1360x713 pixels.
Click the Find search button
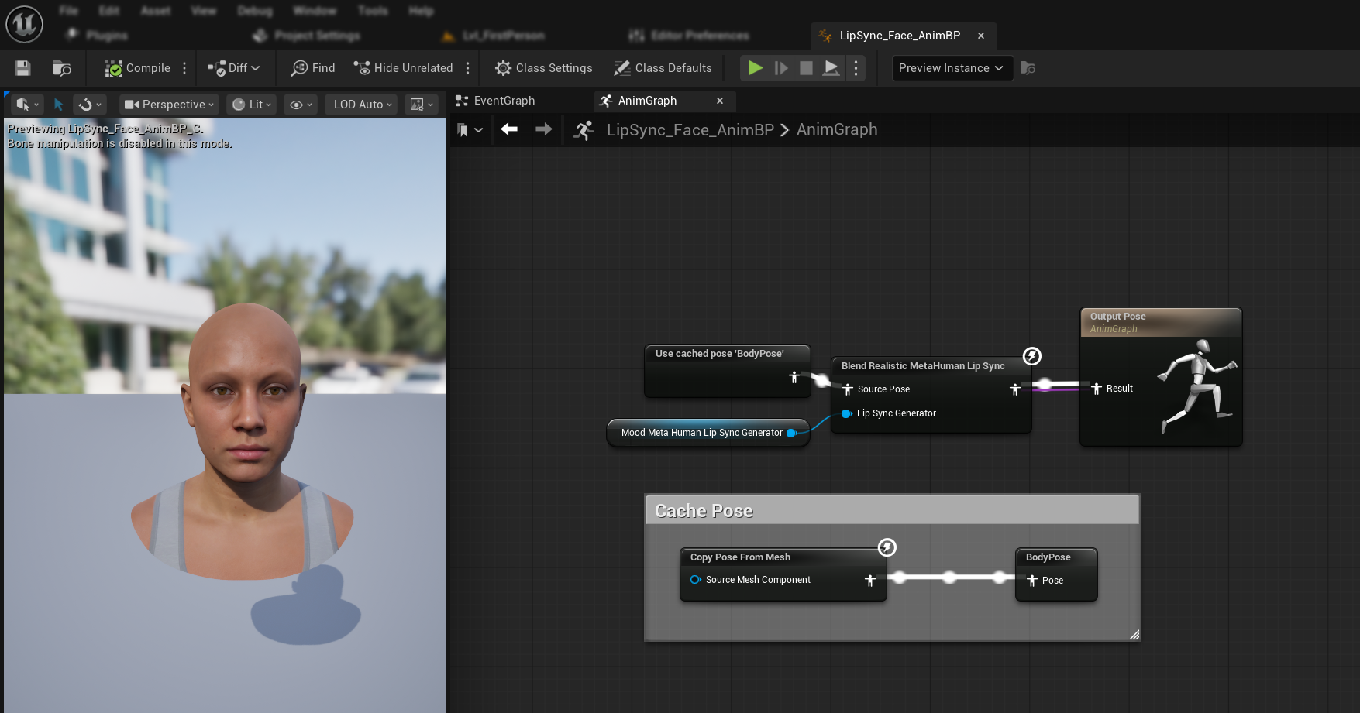pos(313,68)
